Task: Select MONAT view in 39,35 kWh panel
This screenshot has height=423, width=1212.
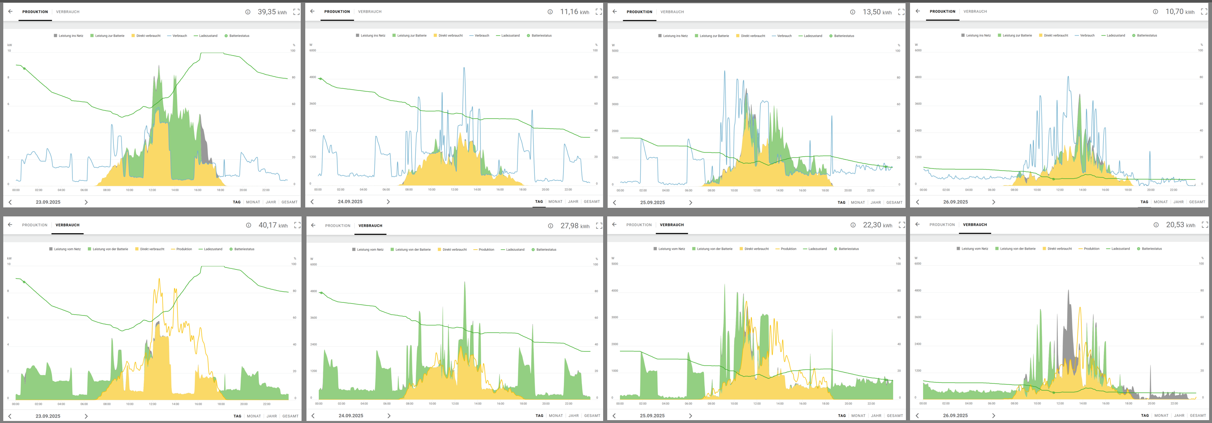Action: tap(253, 202)
